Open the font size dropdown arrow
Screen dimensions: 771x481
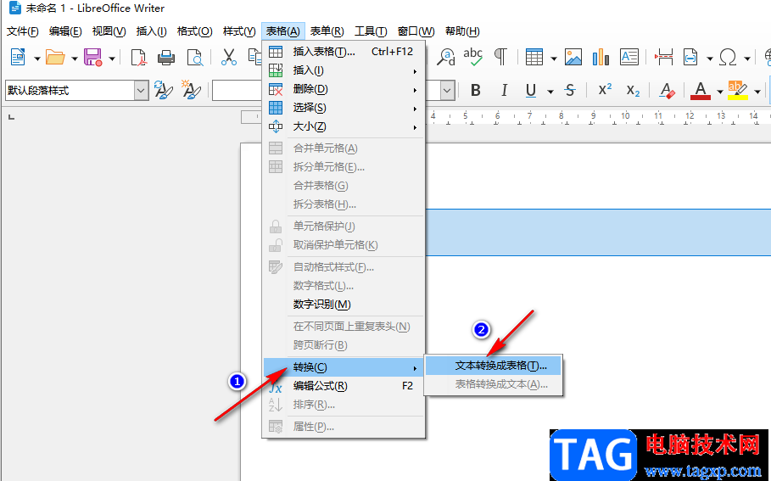coord(447,91)
